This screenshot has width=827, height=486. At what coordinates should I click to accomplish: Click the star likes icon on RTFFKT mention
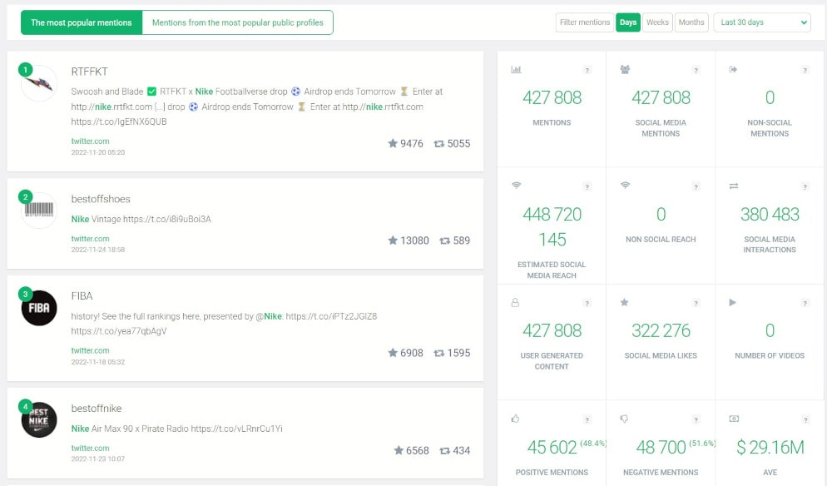[393, 143]
